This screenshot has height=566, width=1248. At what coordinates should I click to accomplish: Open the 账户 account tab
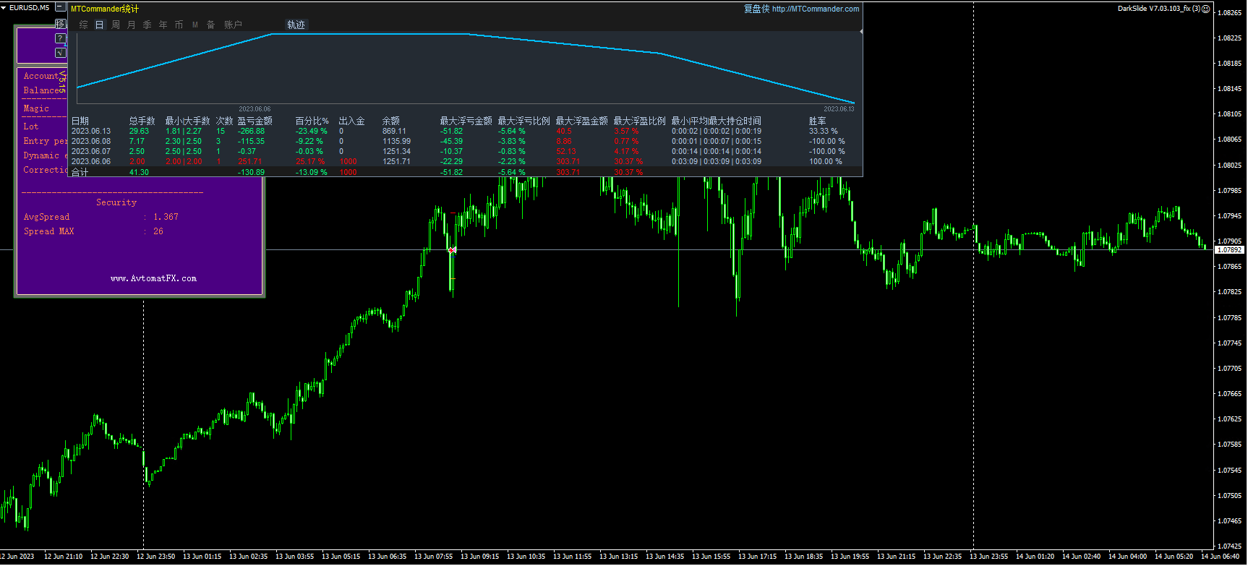[233, 25]
